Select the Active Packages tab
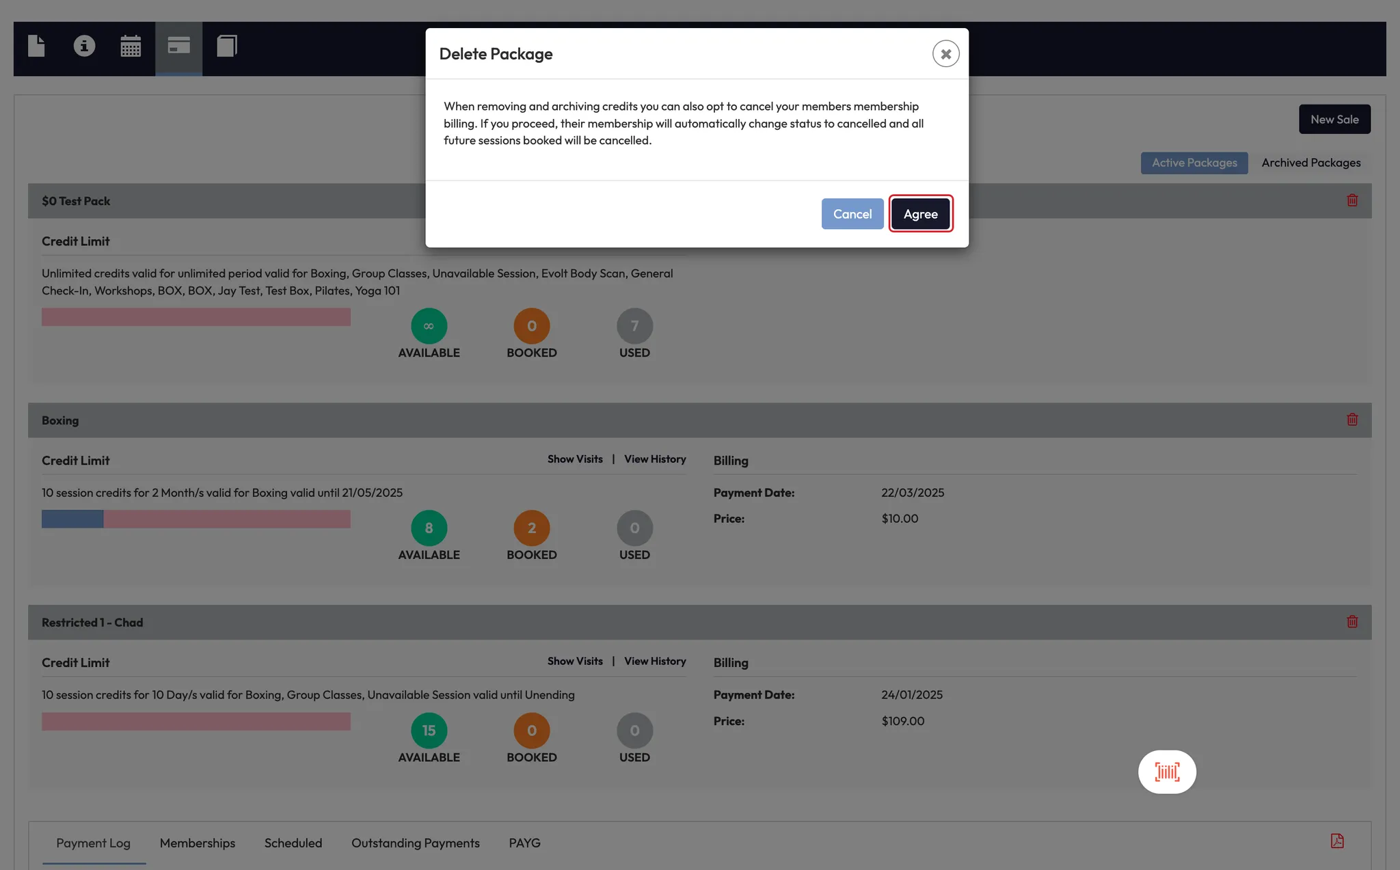This screenshot has width=1400, height=870. pyautogui.click(x=1194, y=163)
